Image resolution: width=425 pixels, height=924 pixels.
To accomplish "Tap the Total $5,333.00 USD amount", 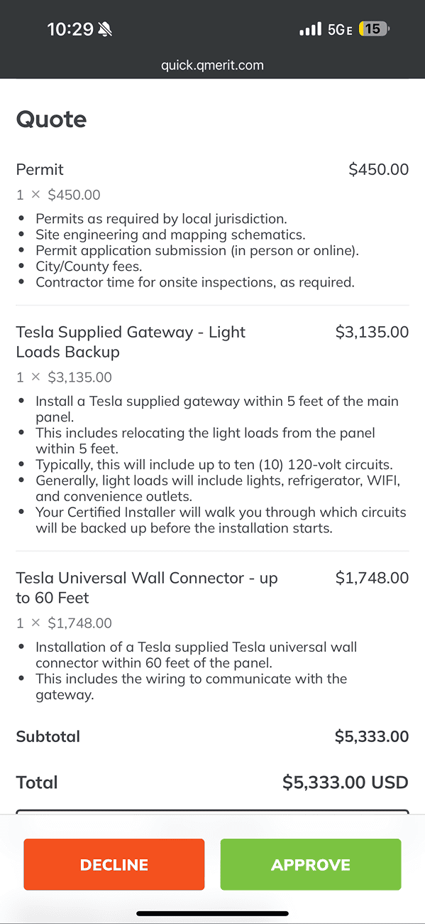I will coord(346,783).
